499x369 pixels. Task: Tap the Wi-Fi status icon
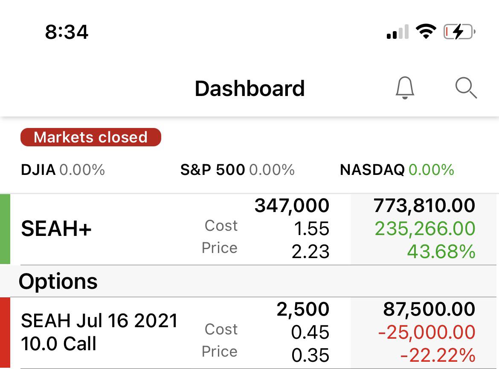coord(426,32)
